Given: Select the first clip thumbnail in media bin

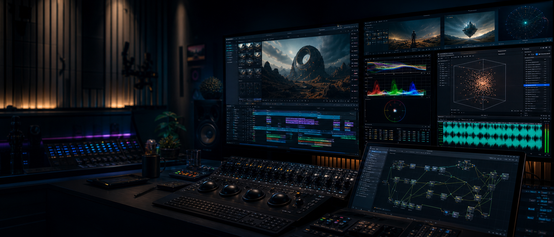Looking at the screenshot, I should pos(242,47).
